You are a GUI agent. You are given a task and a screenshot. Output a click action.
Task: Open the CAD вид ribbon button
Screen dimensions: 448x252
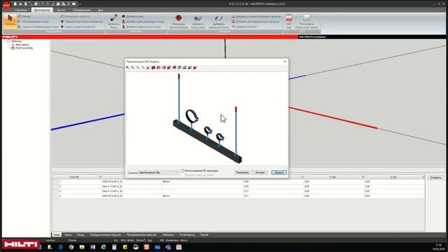[288, 22]
